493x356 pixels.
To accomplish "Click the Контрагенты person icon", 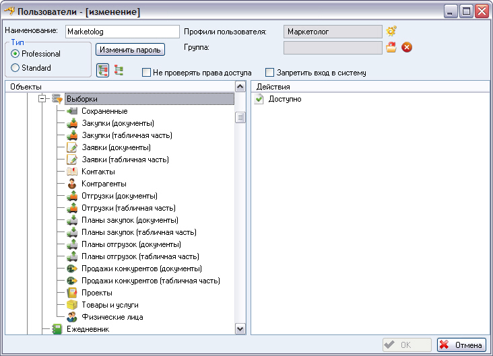I will pos(72,184).
